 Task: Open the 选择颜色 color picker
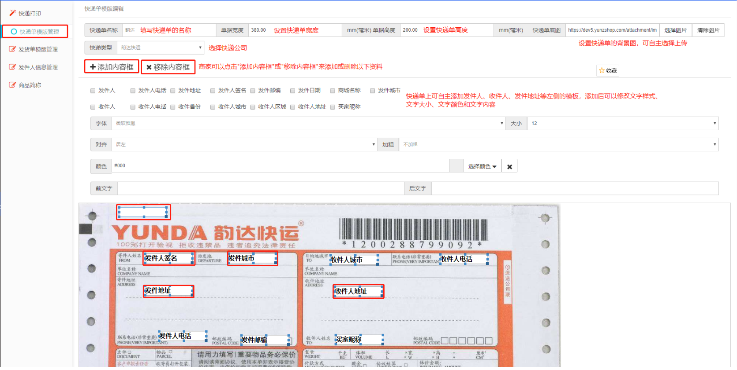[482, 166]
